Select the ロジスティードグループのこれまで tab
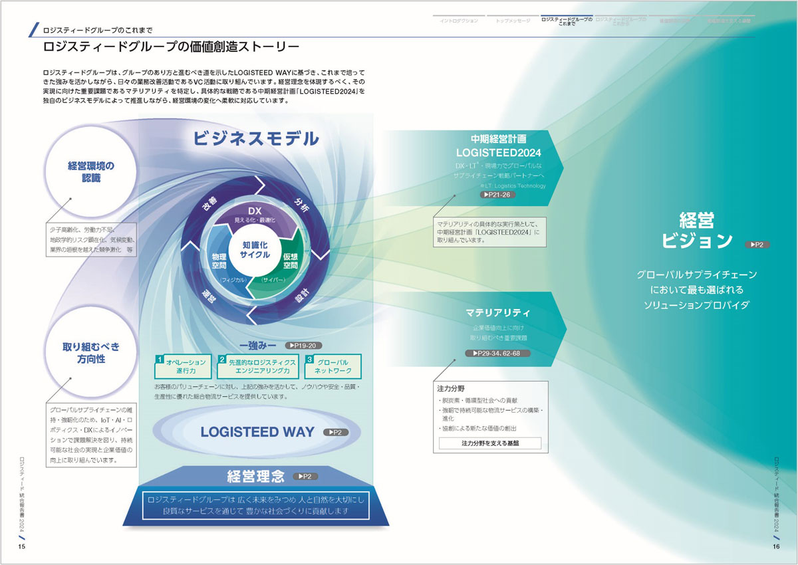 tap(567, 22)
